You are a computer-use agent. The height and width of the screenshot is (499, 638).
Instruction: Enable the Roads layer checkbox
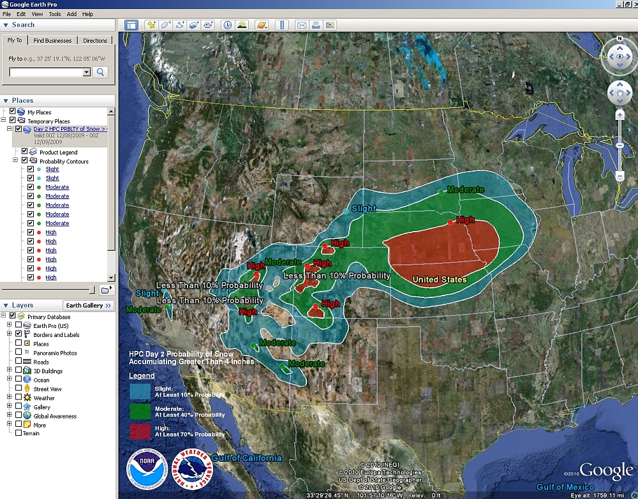point(19,361)
